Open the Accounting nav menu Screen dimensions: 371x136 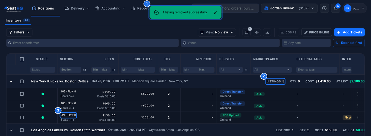(110, 8)
